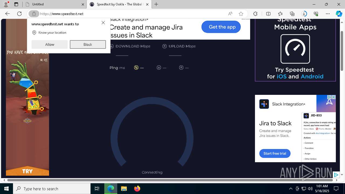Viewport: 345px width, 194px height.
Task: Open the volume control in tray
Action: [x=310, y=189]
